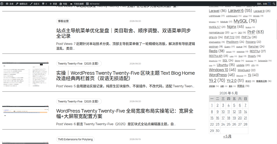Open post 站点主导航菜单优化复盘

tap(123, 33)
